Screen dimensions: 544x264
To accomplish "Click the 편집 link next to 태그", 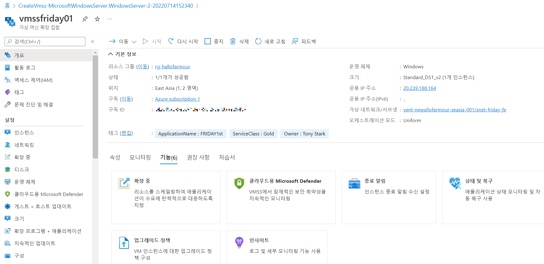I will [x=126, y=133].
